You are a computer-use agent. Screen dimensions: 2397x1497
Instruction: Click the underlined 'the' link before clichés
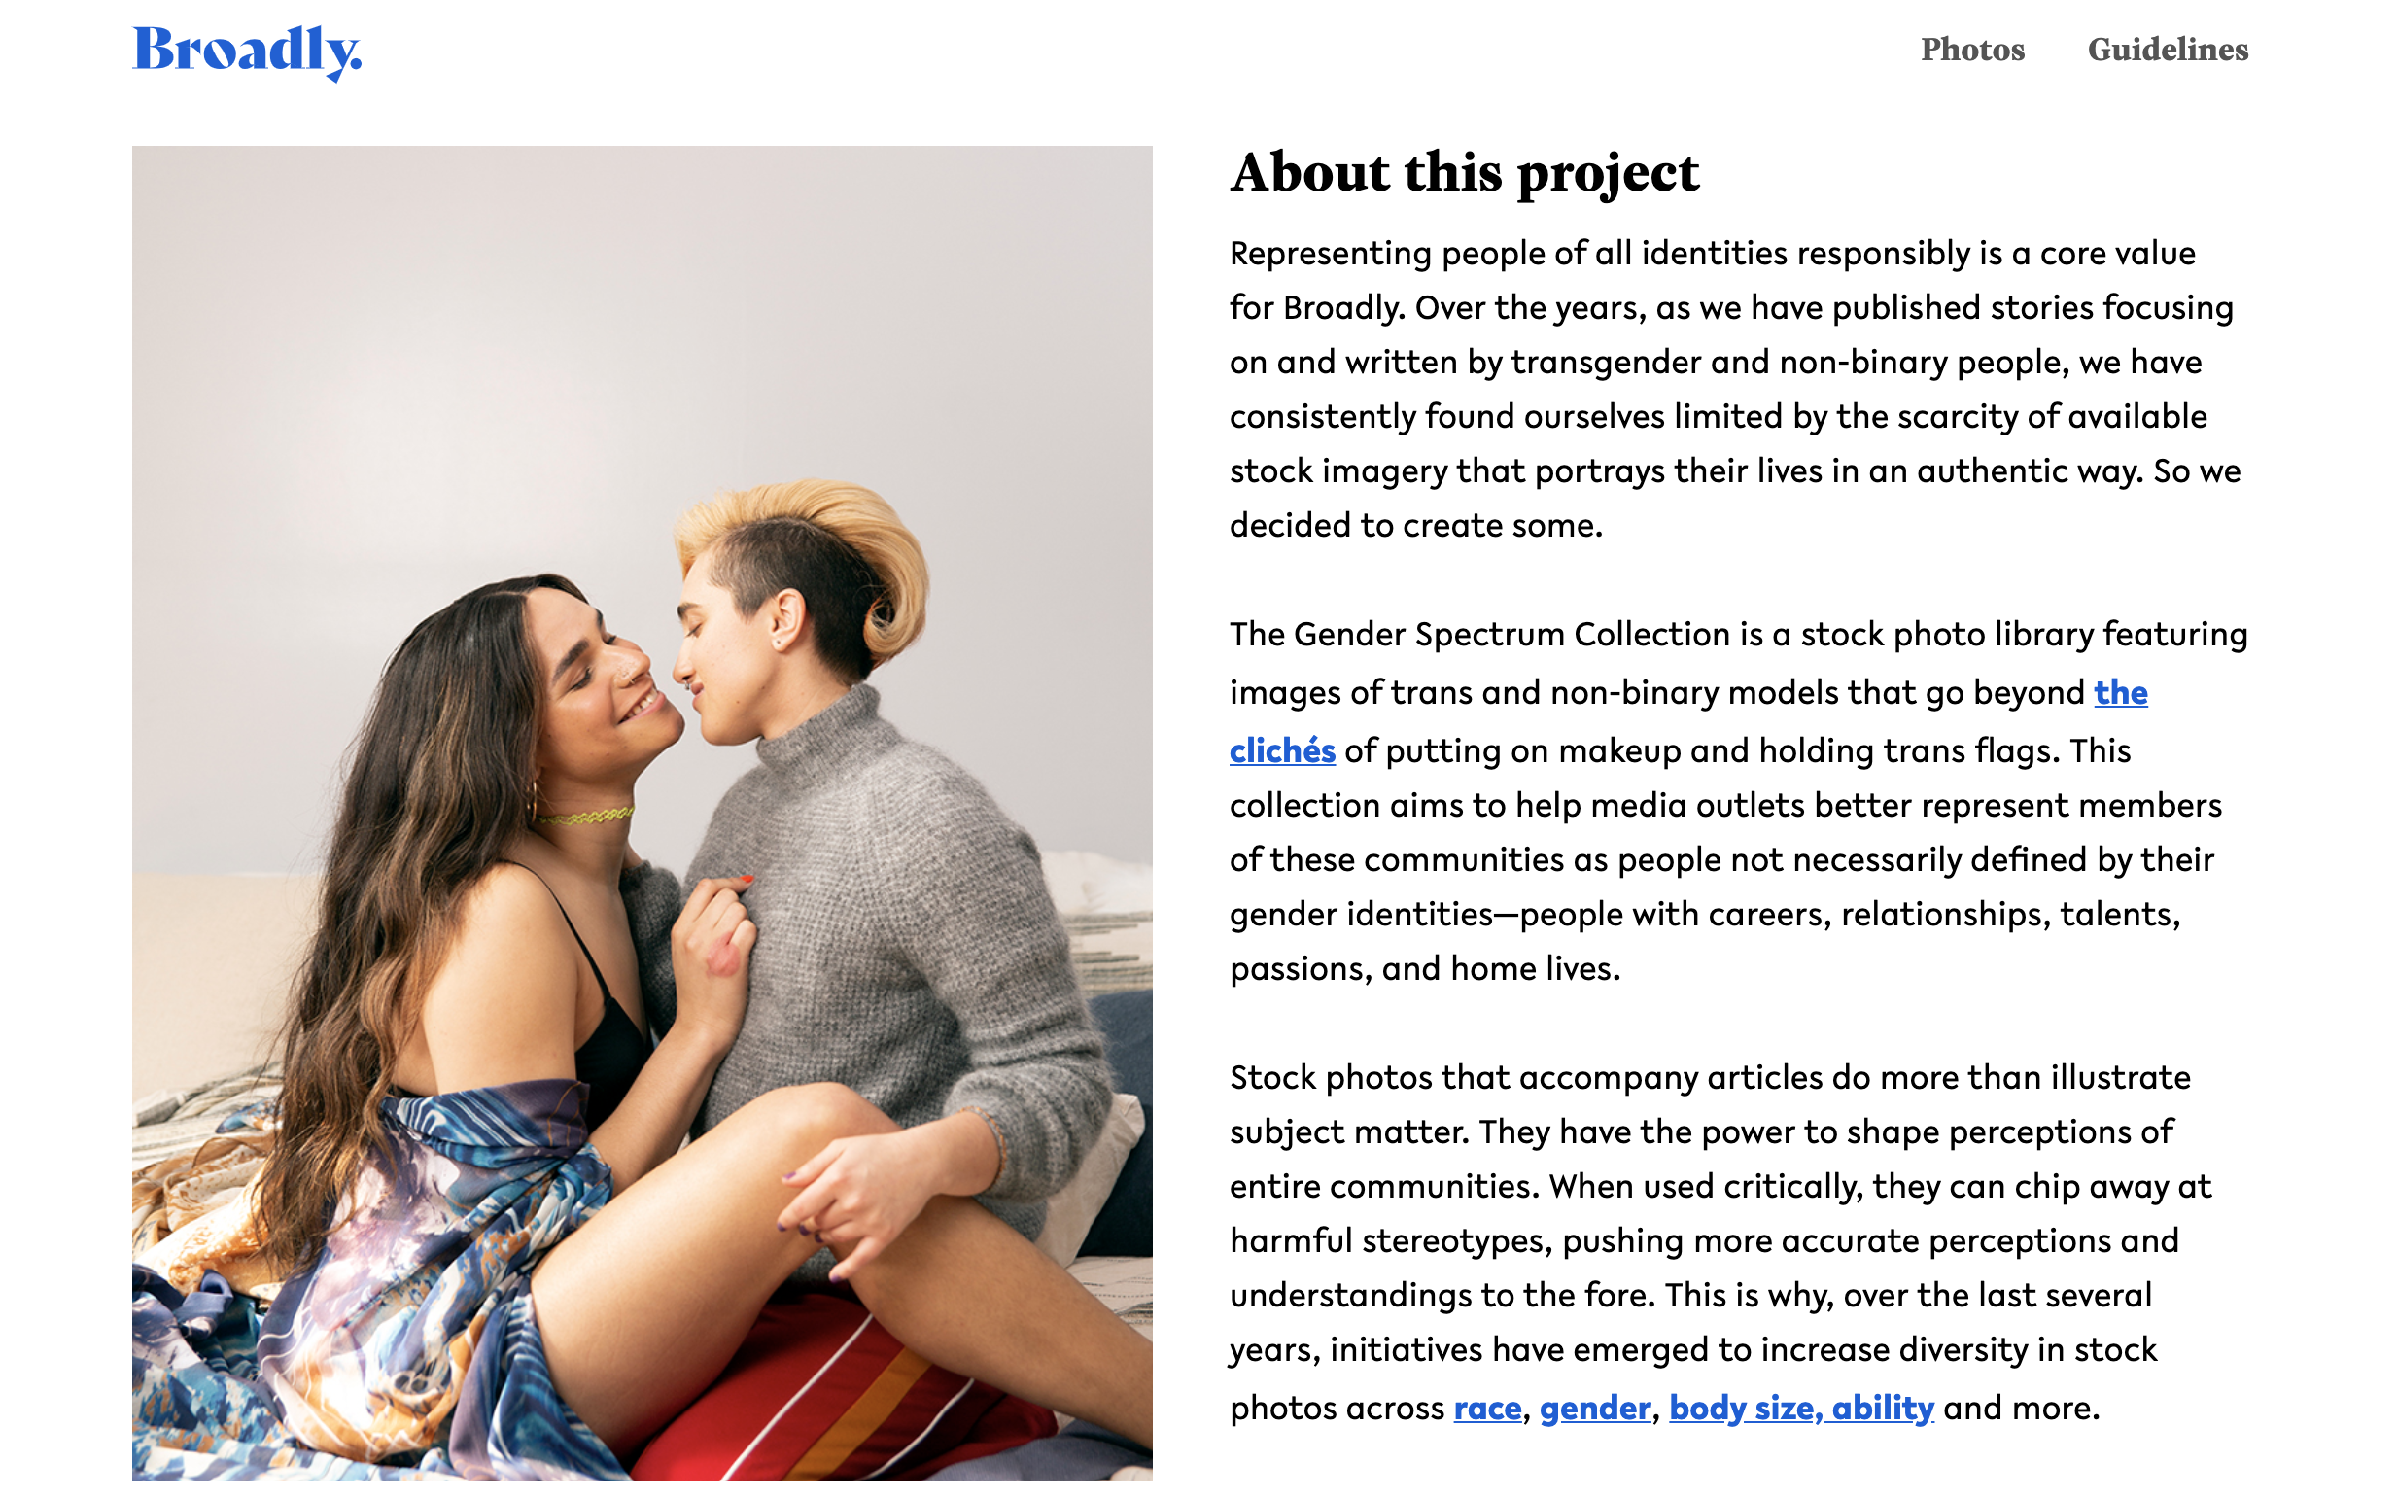[x=2121, y=692]
